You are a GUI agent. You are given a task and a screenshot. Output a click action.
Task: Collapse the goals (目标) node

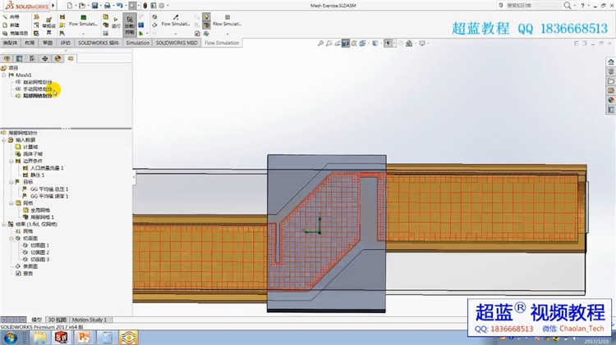click(x=11, y=182)
